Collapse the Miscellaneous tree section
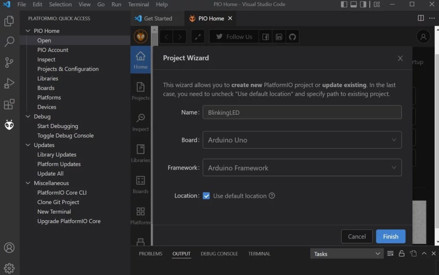439x275 pixels. pos(28,183)
